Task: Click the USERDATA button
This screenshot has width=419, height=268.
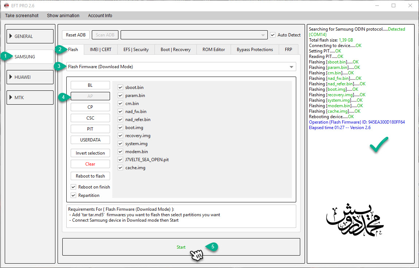Action: [x=90, y=140]
